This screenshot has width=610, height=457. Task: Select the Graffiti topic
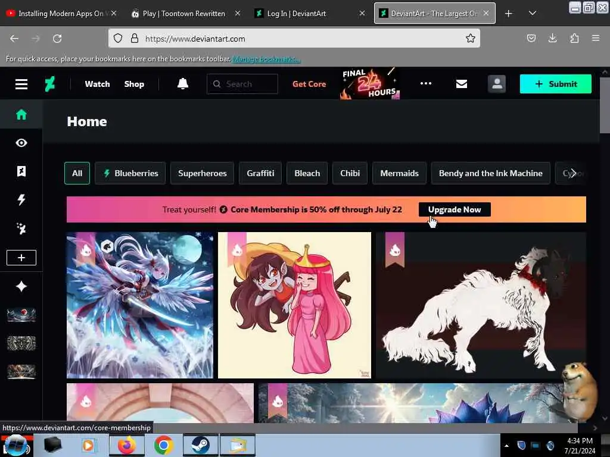pyautogui.click(x=260, y=173)
